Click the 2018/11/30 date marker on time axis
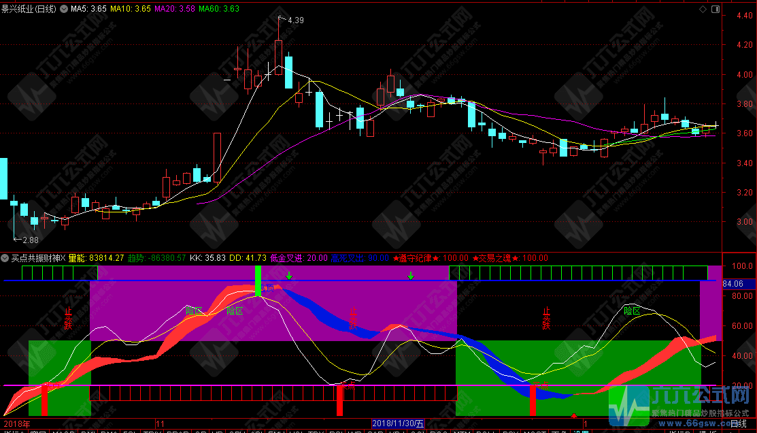The width and height of the screenshot is (757, 433). (397, 423)
